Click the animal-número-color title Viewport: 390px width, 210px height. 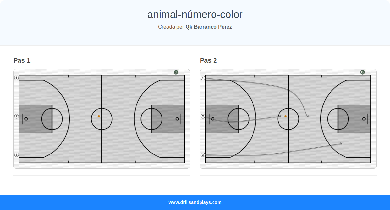(x=195, y=15)
